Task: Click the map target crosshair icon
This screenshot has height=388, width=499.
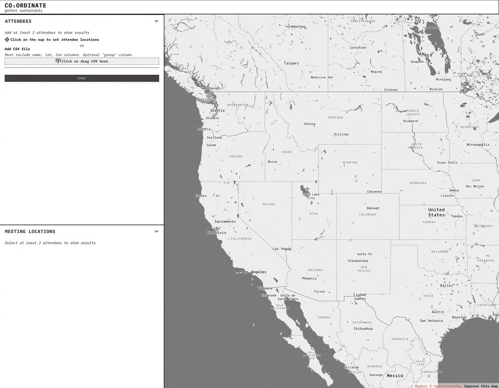Action: tap(7, 39)
